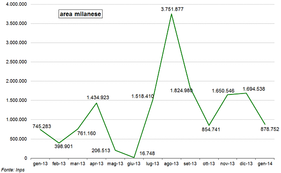This screenshot has width=281, height=173.
Task: Click the 'area milanese' chart title box
Action: point(81,14)
